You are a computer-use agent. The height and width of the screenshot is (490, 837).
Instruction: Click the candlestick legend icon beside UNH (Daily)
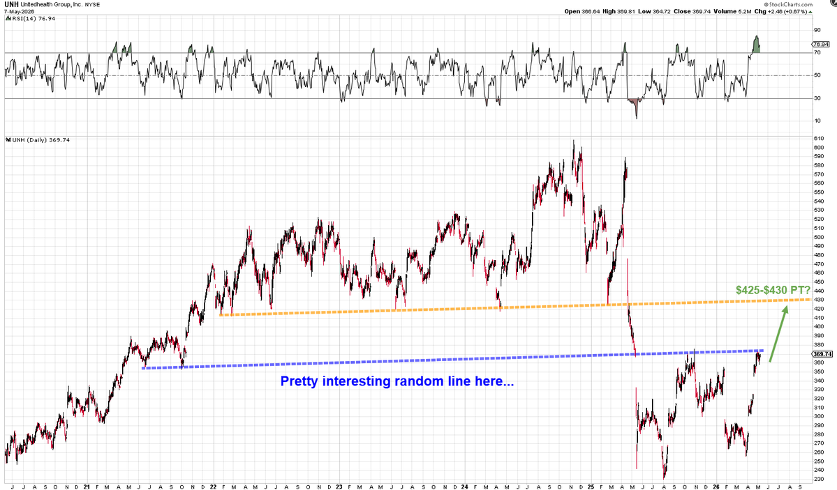pyautogui.click(x=8, y=139)
